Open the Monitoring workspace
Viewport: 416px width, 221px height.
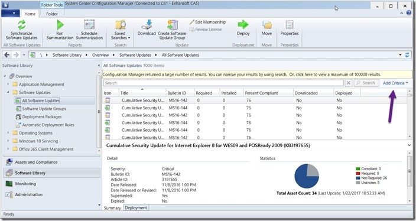pyautogui.click(x=51, y=184)
